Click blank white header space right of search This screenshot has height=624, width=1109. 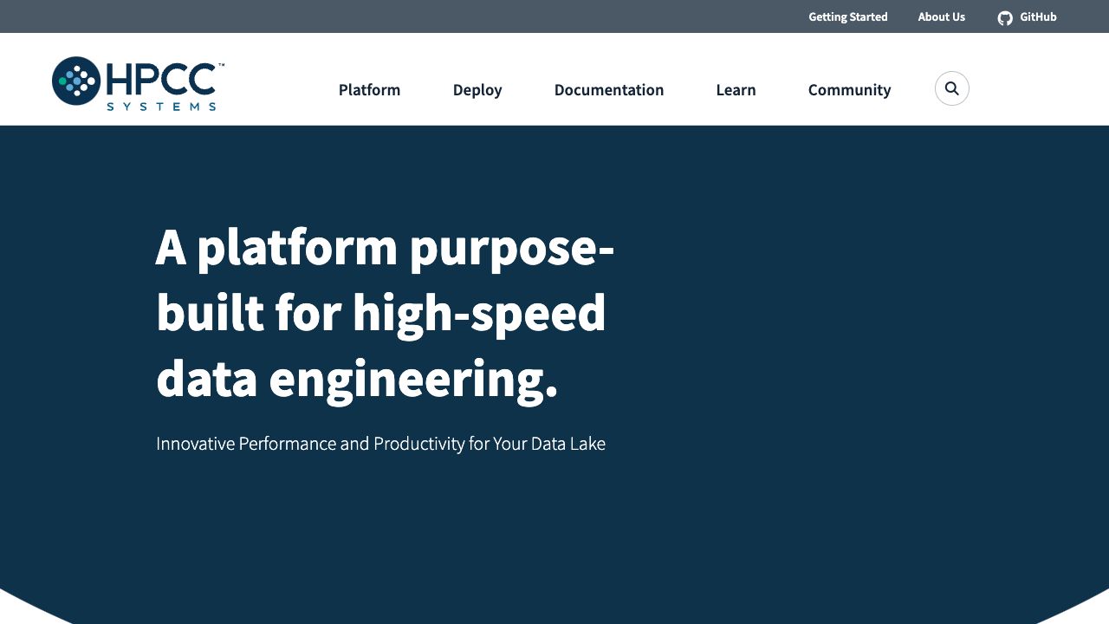click(x=1040, y=87)
